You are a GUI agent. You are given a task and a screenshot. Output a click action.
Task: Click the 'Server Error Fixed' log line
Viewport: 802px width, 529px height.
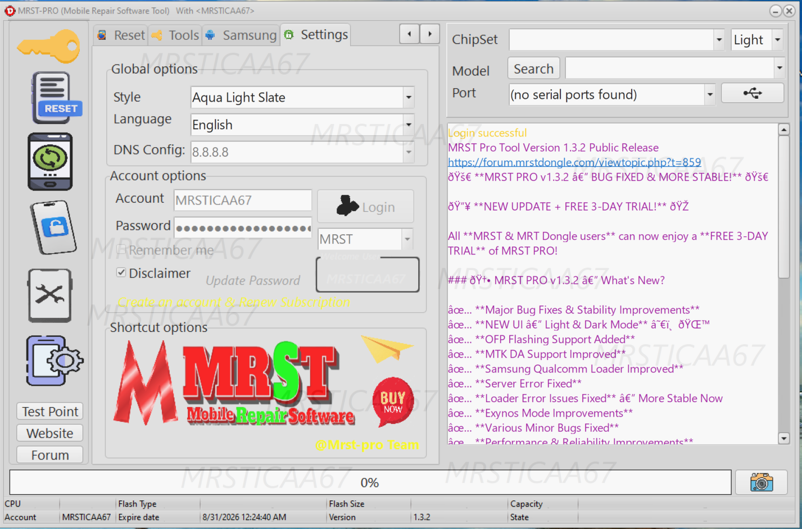click(x=515, y=384)
